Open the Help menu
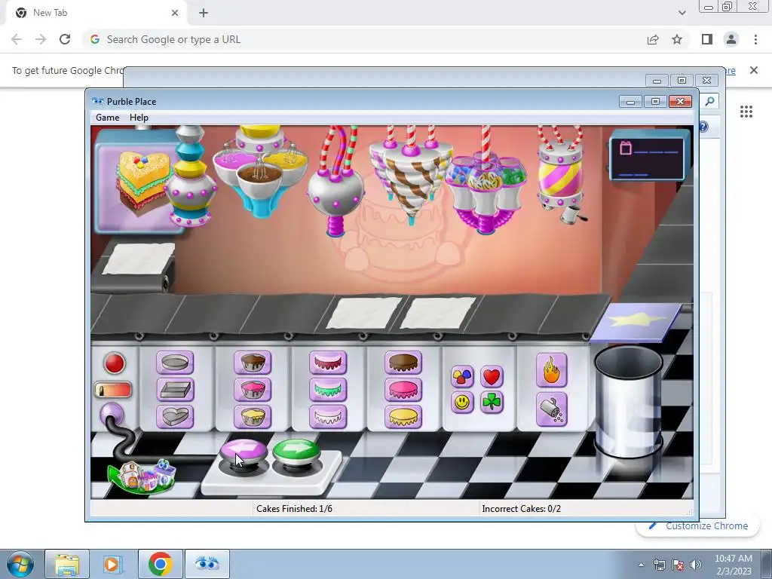 pyautogui.click(x=139, y=117)
